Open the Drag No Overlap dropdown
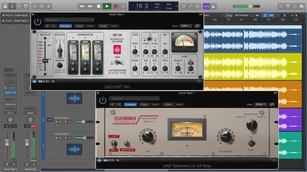307x172 pixels. 243,15
